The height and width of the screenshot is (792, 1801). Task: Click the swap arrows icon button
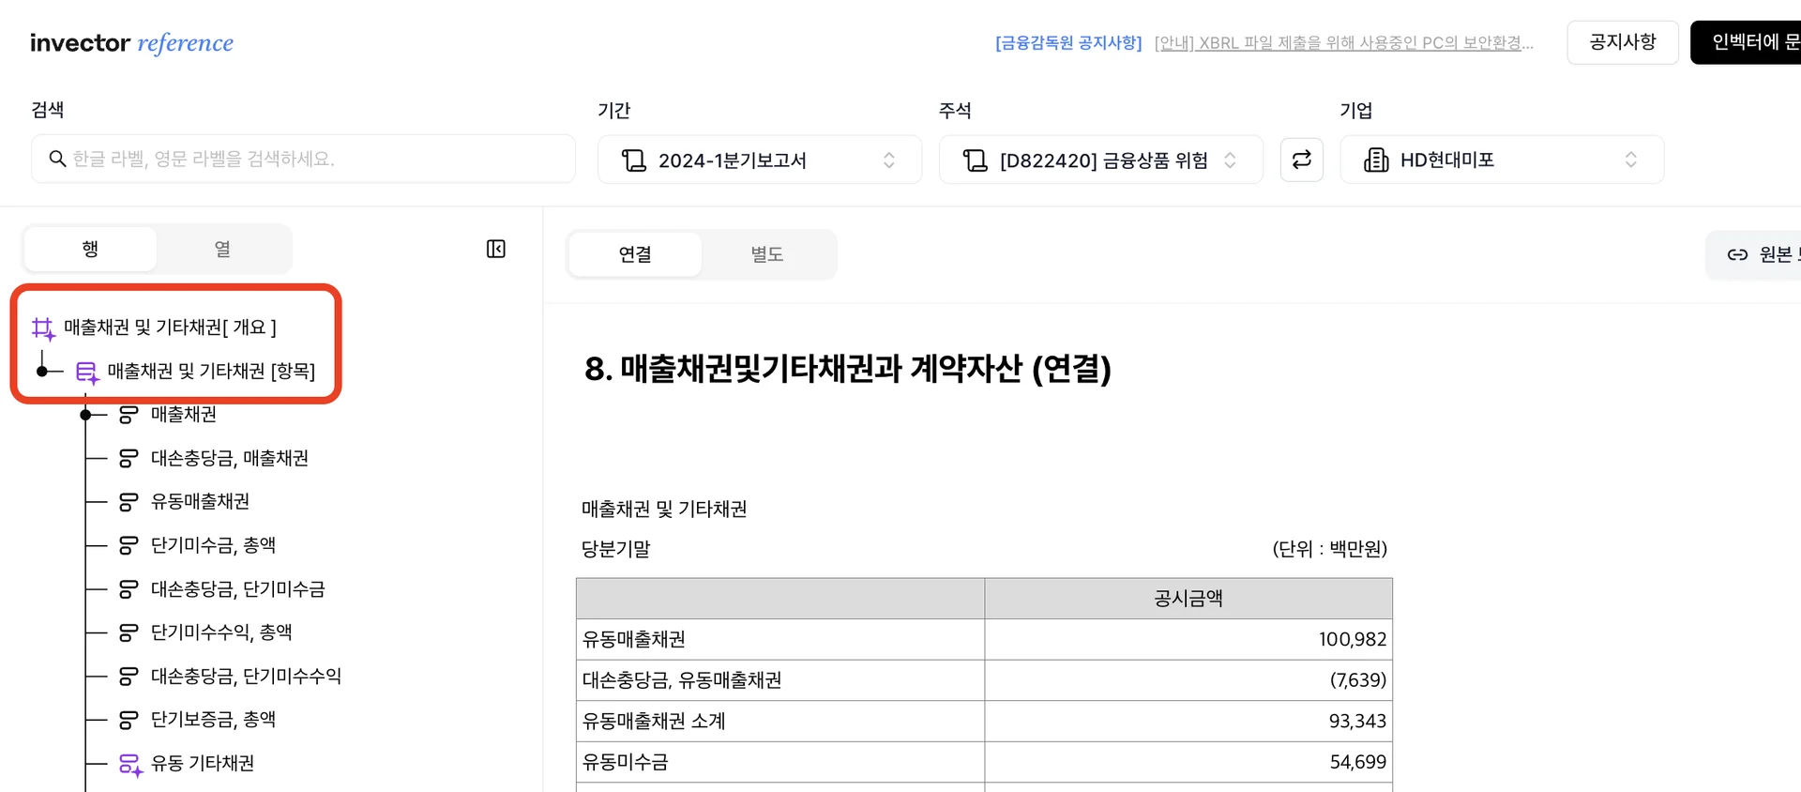1301,160
